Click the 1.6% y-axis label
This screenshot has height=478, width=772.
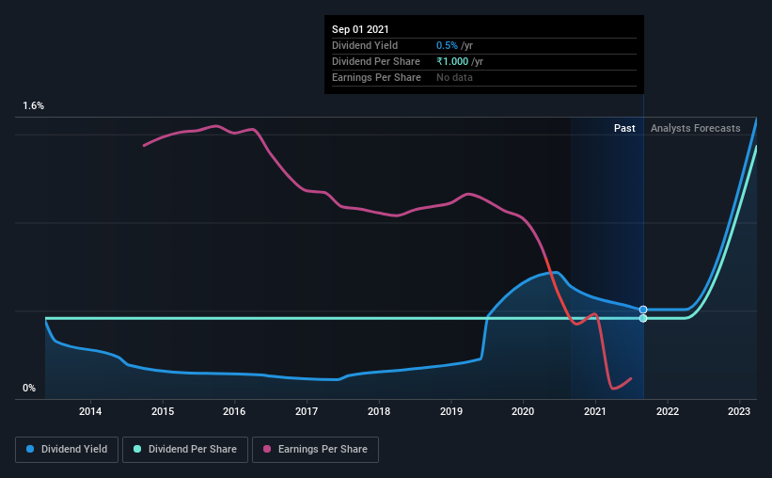tap(34, 106)
